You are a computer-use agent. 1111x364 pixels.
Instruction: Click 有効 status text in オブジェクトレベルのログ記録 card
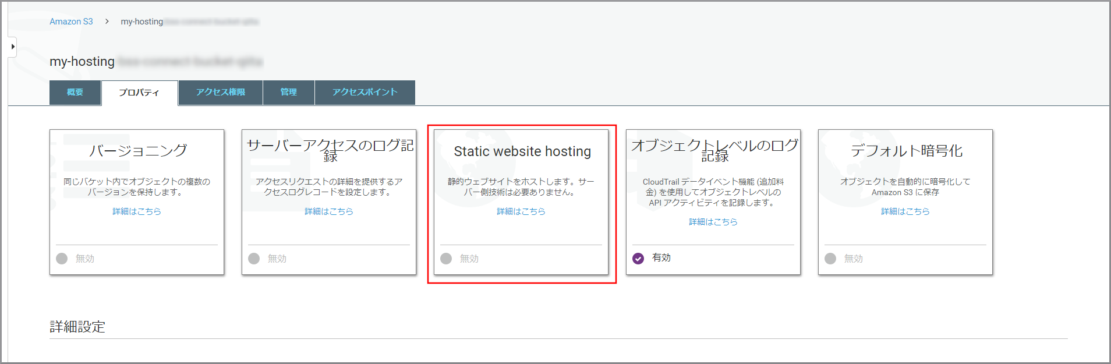coord(661,257)
